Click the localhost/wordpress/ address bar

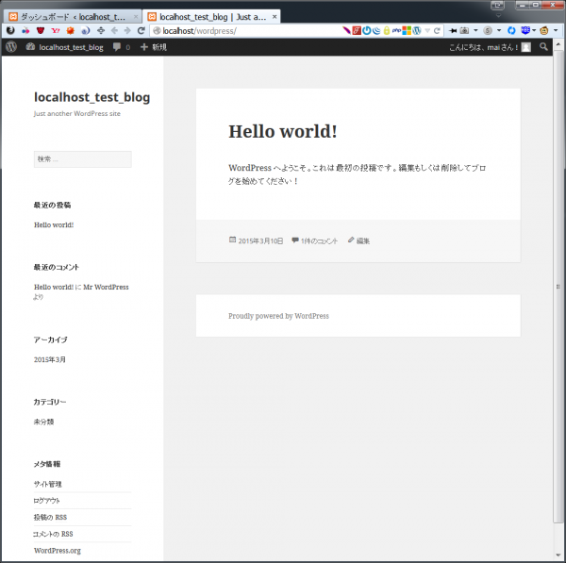coord(245,31)
